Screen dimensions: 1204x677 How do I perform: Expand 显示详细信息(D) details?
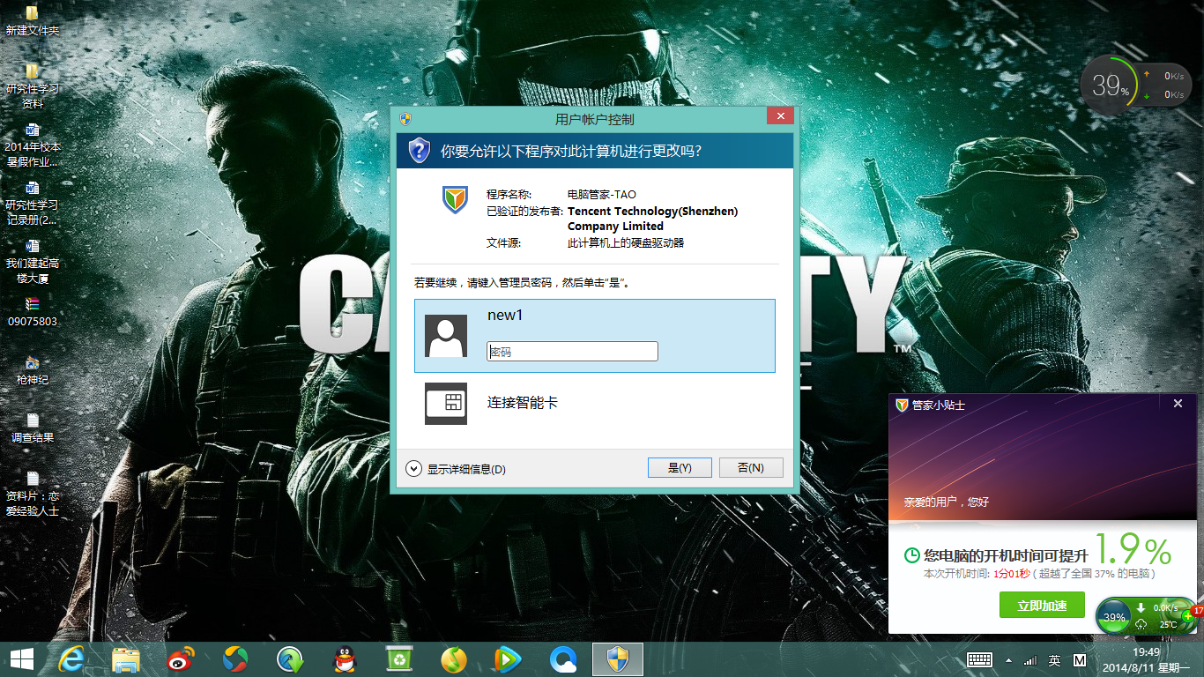pyautogui.click(x=456, y=469)
